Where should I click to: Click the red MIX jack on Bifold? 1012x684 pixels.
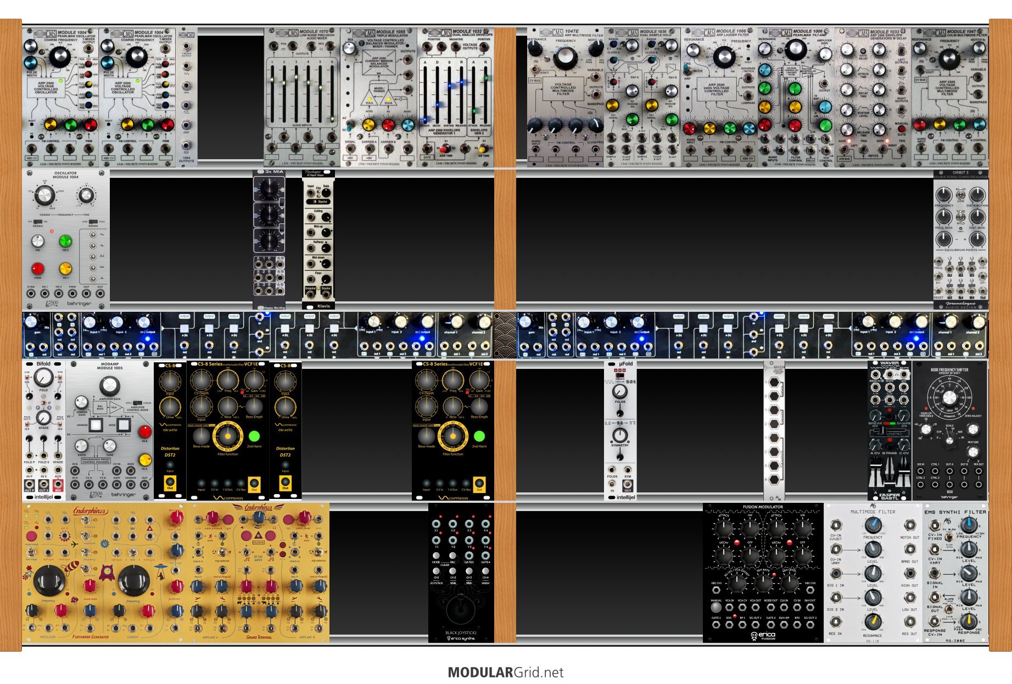click(58, 485)
